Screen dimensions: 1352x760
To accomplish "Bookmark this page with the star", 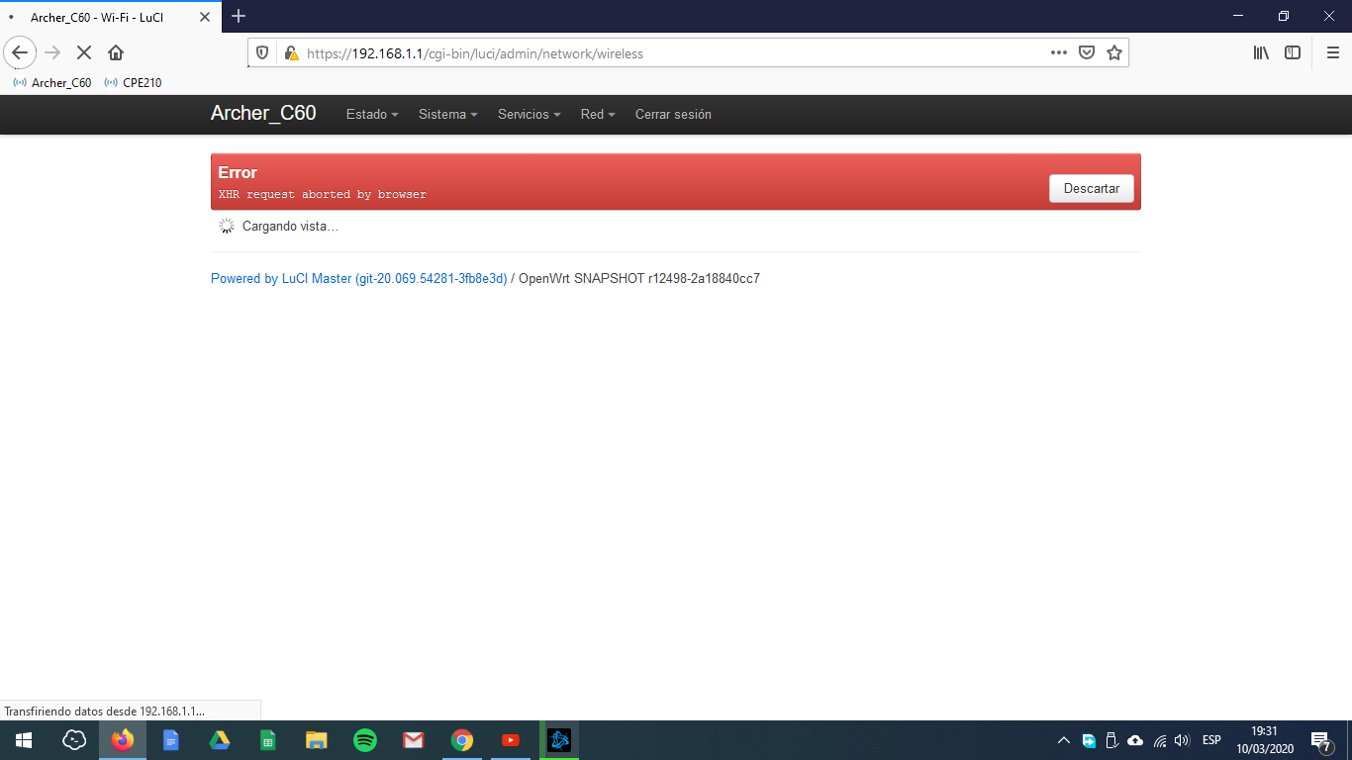I will [1114, 53].
